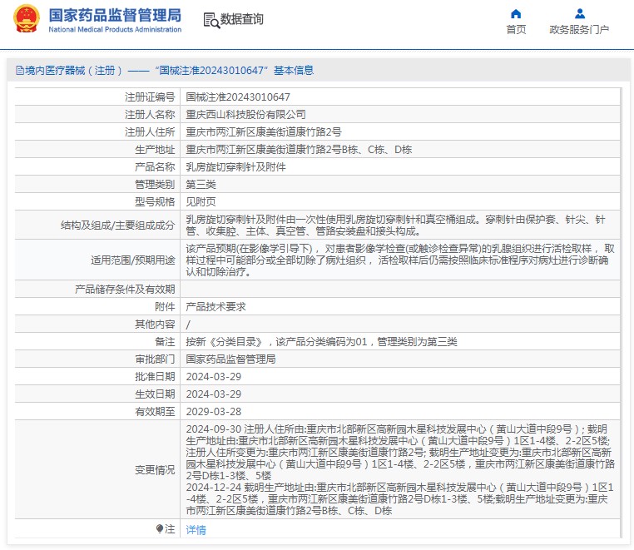Open the 首页 house icon

[516, 14]
